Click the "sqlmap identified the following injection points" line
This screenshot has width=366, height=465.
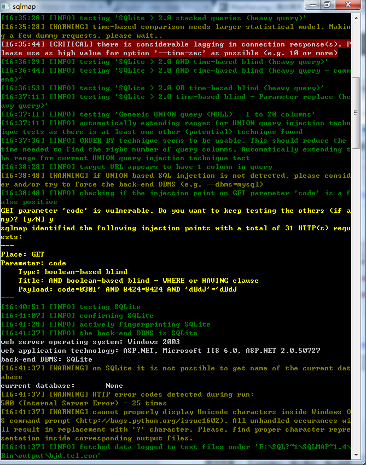click(176, 233)
